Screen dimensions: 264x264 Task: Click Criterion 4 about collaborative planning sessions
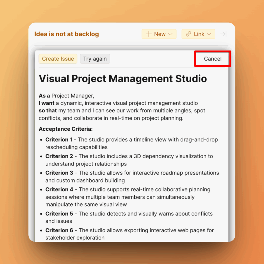click(128, 197)
